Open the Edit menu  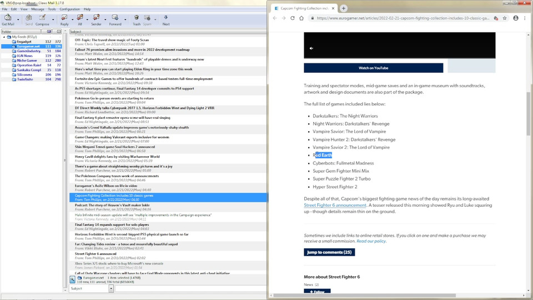click(x=13, y=9)
